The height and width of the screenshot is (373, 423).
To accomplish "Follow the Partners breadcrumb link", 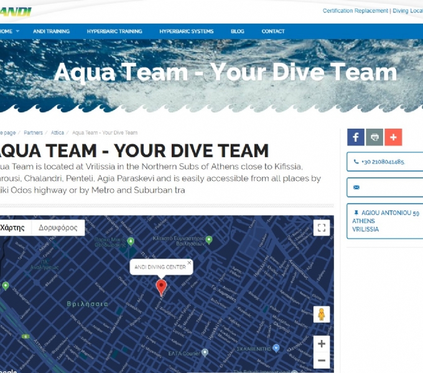I will [x=33, y=132].
